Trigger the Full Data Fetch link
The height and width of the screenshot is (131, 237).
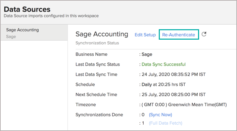(x=165, y=123)
